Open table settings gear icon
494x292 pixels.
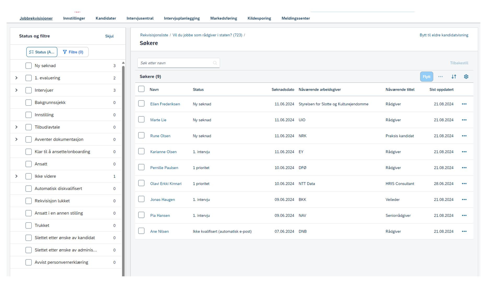point(466,77)
